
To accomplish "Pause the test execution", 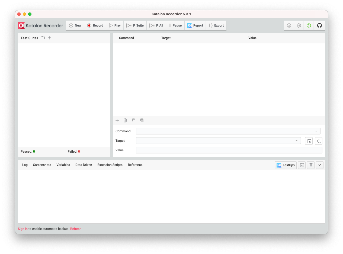I will 175,25.
